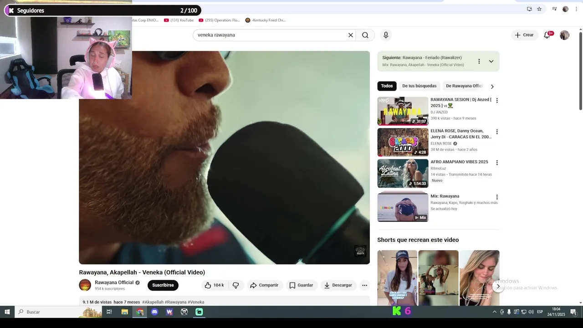Open YouTube account avatar menu
Viewport: 583px width, 328px height.
564,35
